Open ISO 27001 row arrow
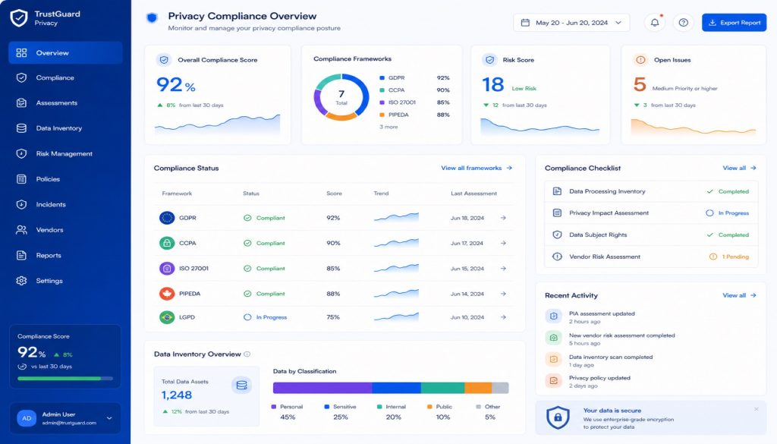This screenshot has height=444, width=777. pyautogui.click(x=503, y=268)
